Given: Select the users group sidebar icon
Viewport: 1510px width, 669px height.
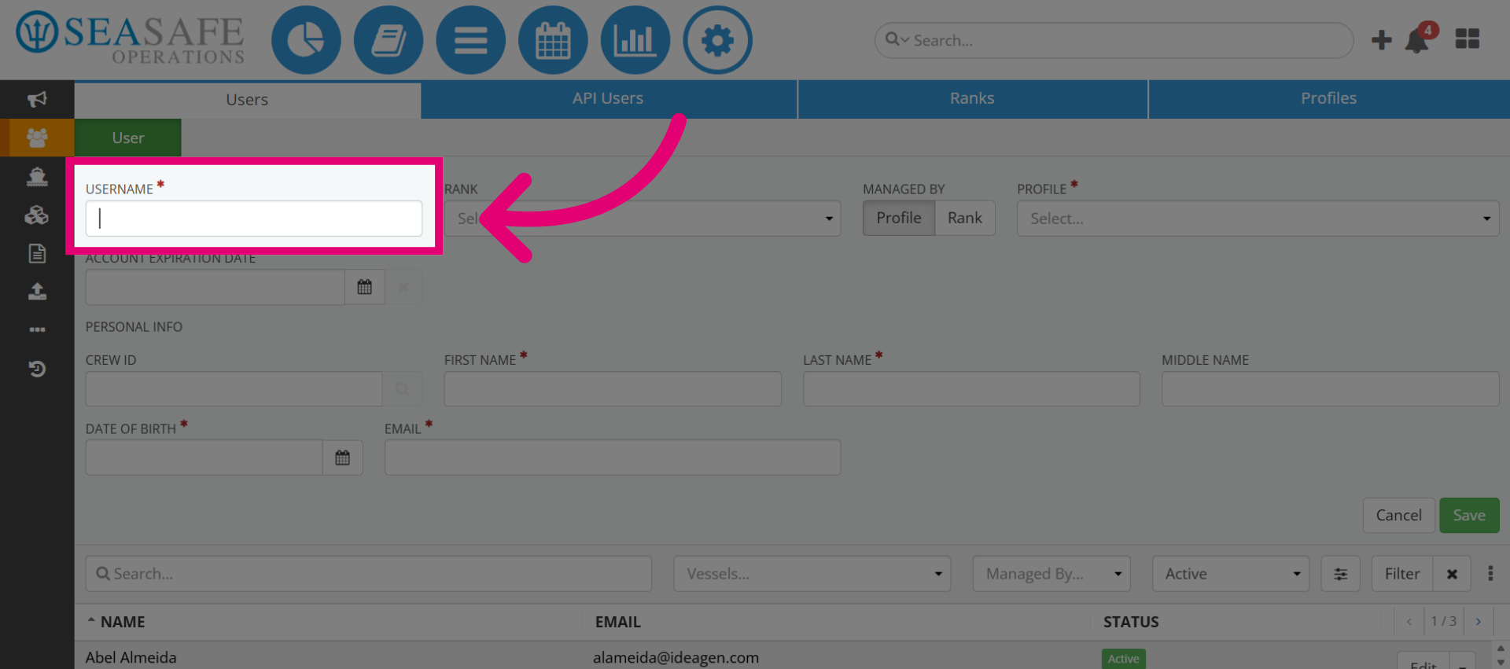Looking at the screenshot, I should coord(37,138).
